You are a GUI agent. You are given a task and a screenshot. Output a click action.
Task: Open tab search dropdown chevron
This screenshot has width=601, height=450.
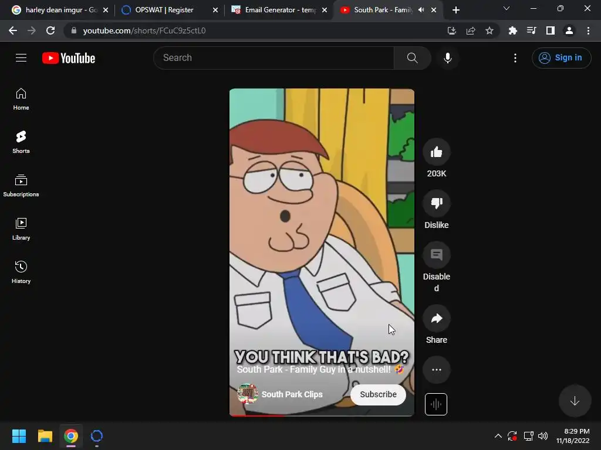point(507,8)
